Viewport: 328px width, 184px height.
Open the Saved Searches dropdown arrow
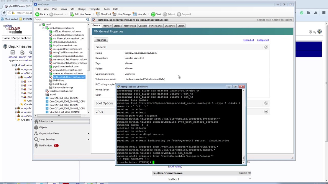pyautogui.click(x=88, y=140)
